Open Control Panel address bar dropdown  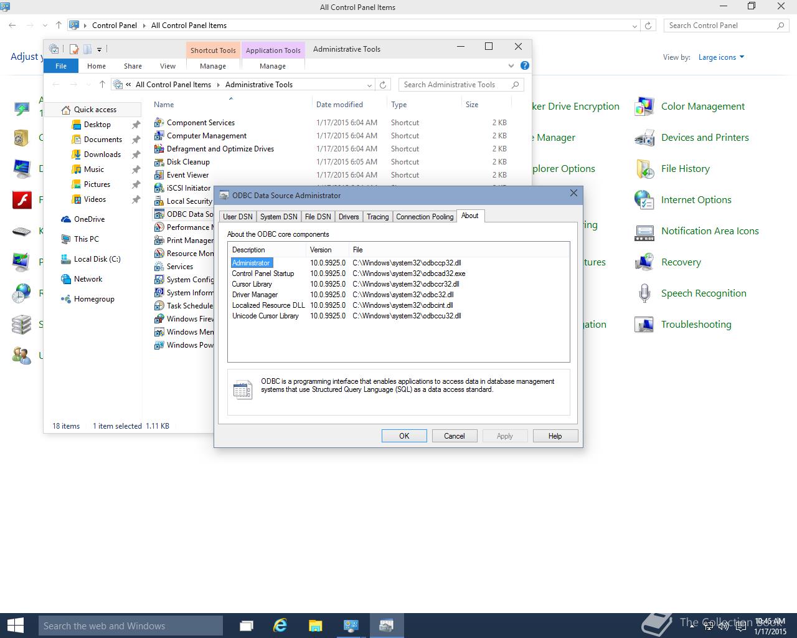[x=634, y=26]
